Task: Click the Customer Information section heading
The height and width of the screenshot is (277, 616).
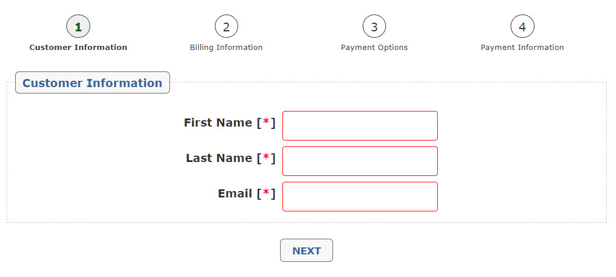Action: 92,83
